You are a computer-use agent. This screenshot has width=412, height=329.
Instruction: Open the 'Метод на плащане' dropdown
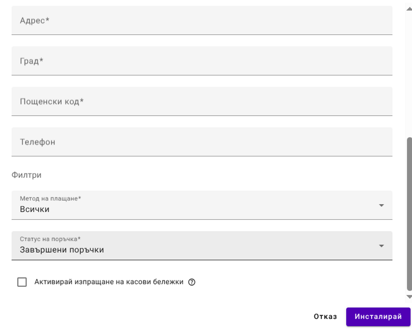(x=202, y=205)
